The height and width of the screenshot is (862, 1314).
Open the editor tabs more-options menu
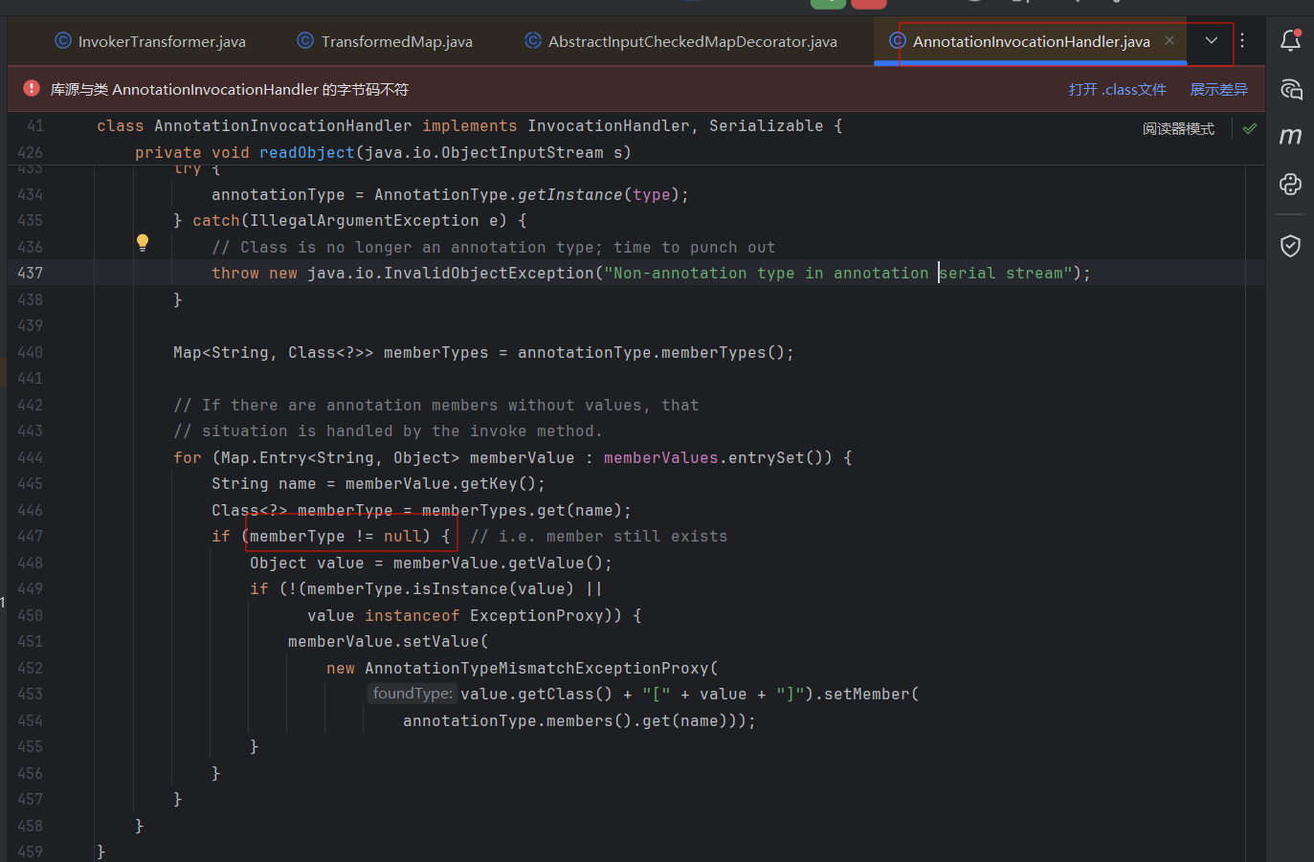[x=1242, y=40]
